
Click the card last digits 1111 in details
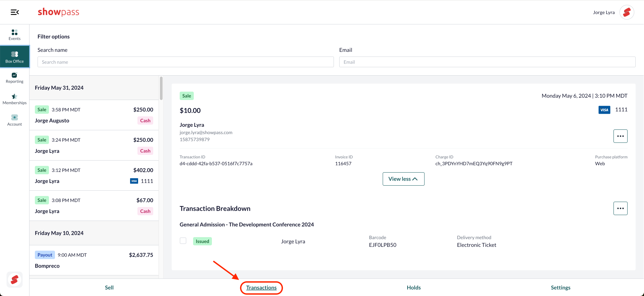point(621,109)
